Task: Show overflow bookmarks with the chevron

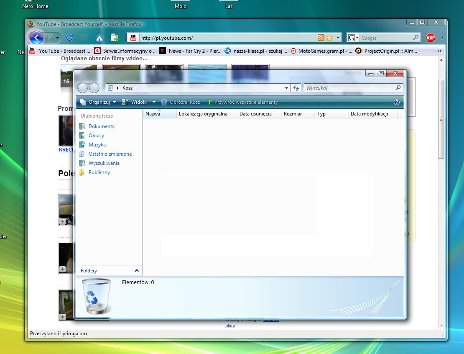Action: [439, 51]
